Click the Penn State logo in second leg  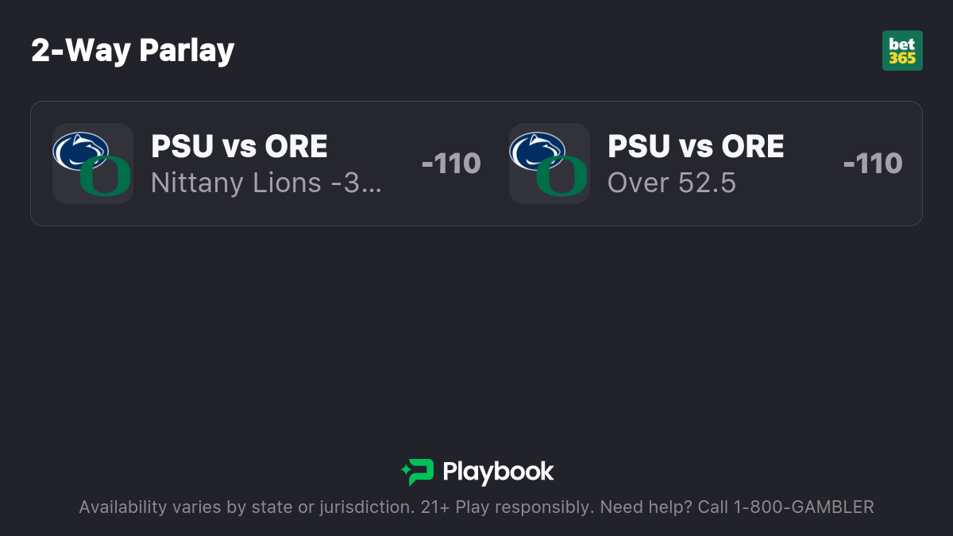[x=538, y=151]
